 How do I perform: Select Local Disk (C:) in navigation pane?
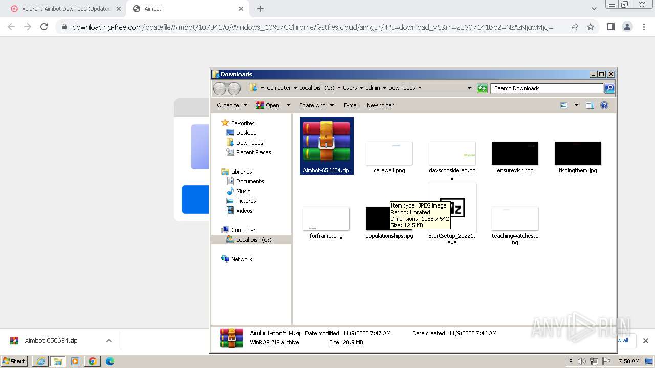click(x=251, y=240)
